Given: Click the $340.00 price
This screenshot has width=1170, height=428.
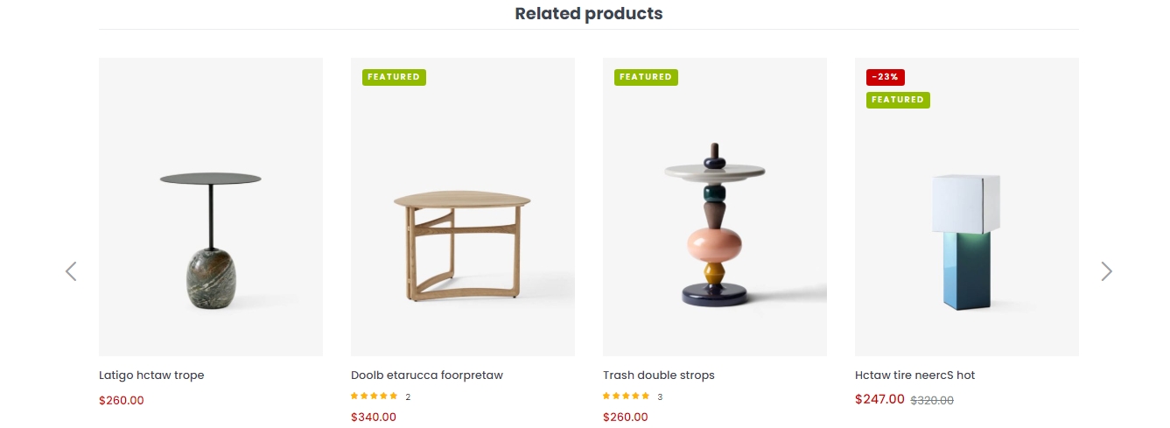Looking at the screenshot, I should 374,417.
